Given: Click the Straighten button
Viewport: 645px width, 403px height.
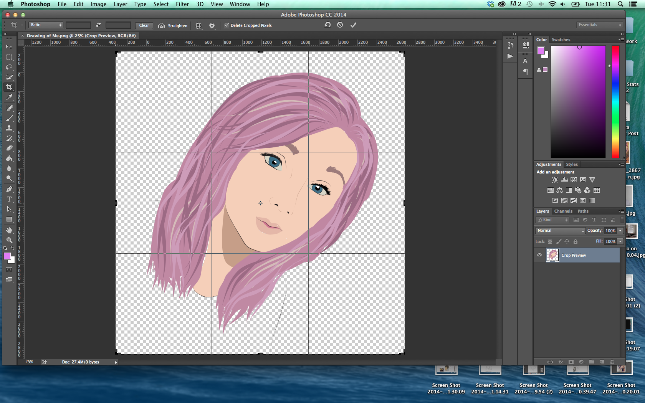Looking at the screenshot, I should (173, 26).
